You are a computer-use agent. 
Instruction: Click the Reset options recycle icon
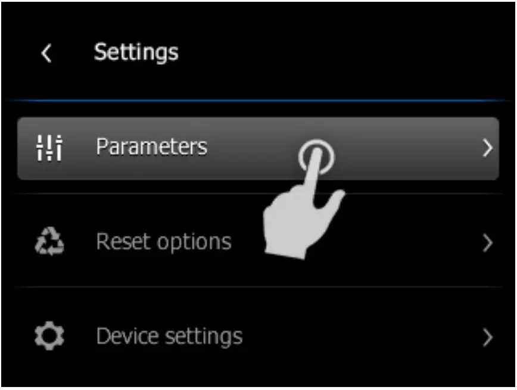click(x=49, y=242)
